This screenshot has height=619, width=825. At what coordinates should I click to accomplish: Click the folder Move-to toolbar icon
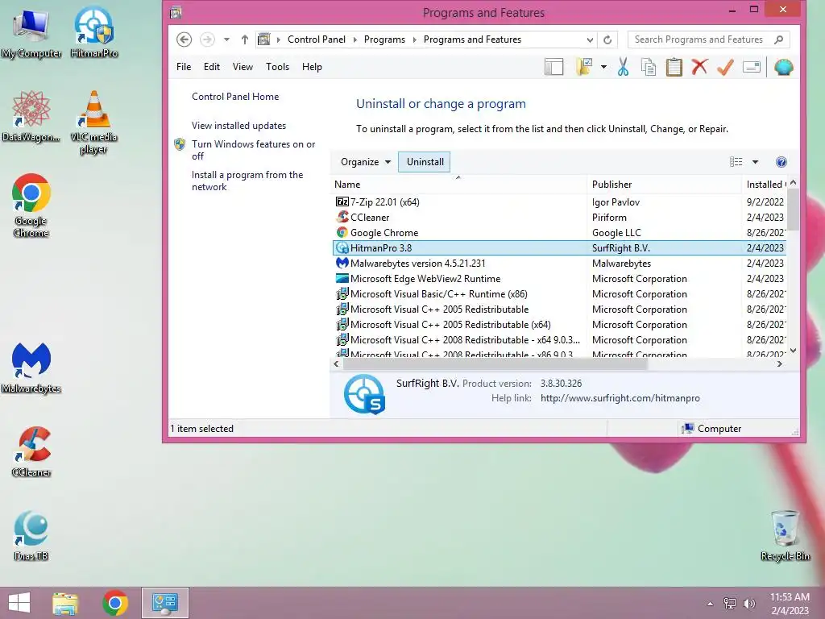point(585,67)
